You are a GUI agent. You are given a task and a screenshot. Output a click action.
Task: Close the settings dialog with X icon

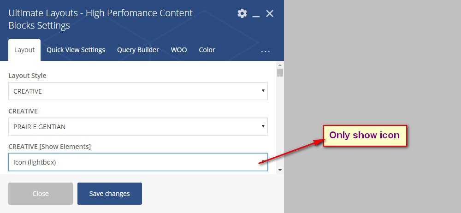click(x=270, y=13)
